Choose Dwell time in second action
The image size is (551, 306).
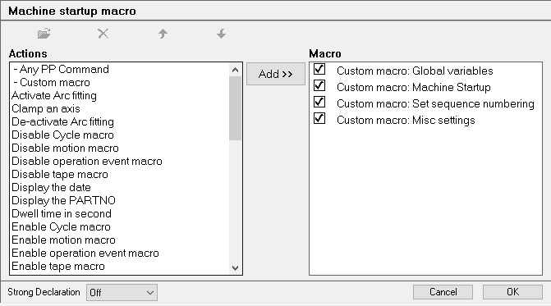pos(62,214)
